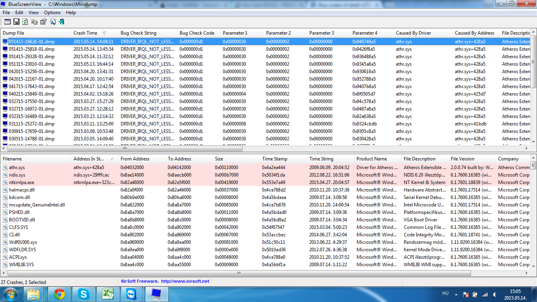
Task: Open Excel from the taskbar
Action: [108, 294]
